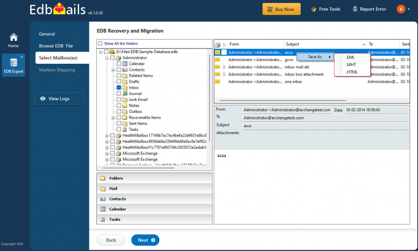Click the email list horizontal scrollbar
The width and height of the screenshot is (418, 251).
[282, 101]
